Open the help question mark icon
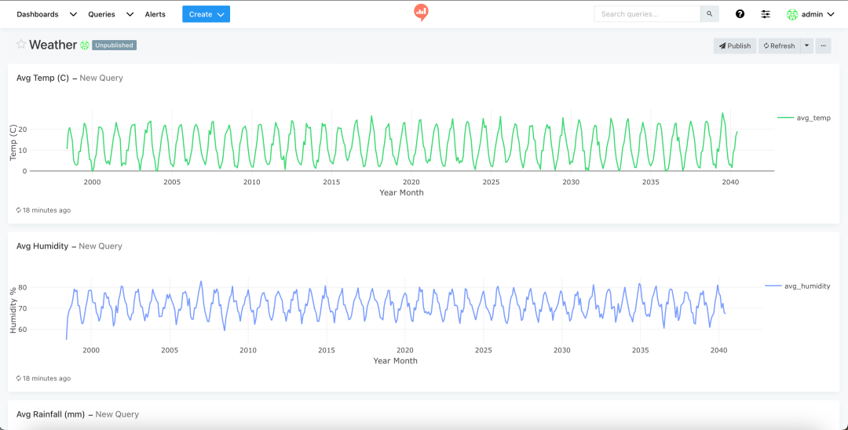848x430 pixels. pos(740,14)
